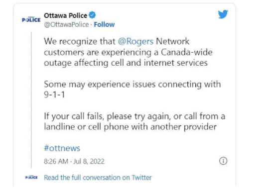The image size is (258, 192).
Task: Click the 'Jul 8, 2022' date text
Action: pos(89,161)
